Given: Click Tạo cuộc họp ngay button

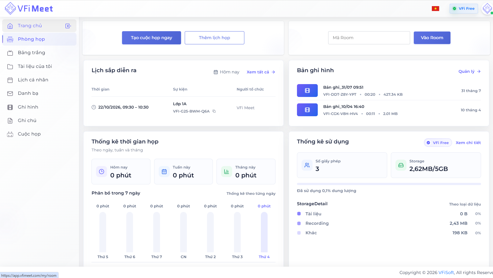Looking at the screenshot, I should point(151,38).
